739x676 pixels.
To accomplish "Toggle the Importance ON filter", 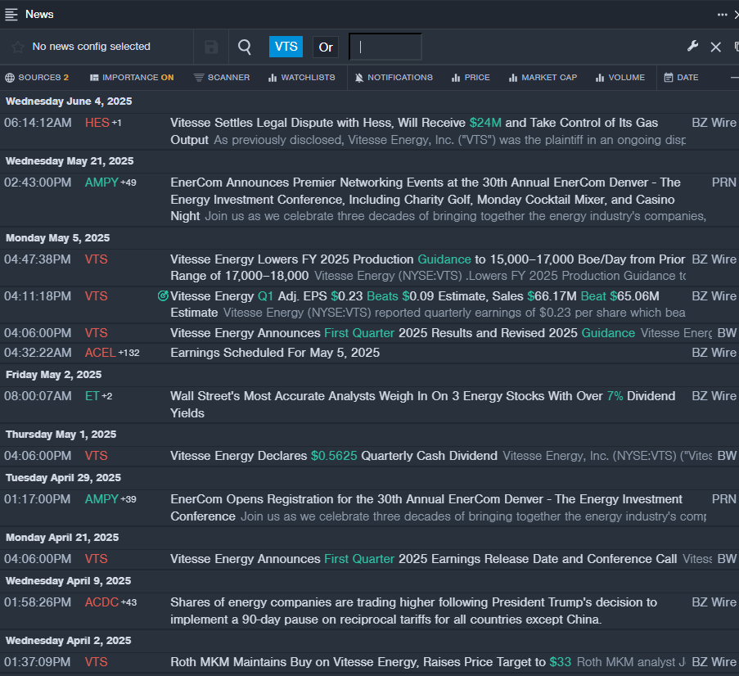I will (132, 77).
